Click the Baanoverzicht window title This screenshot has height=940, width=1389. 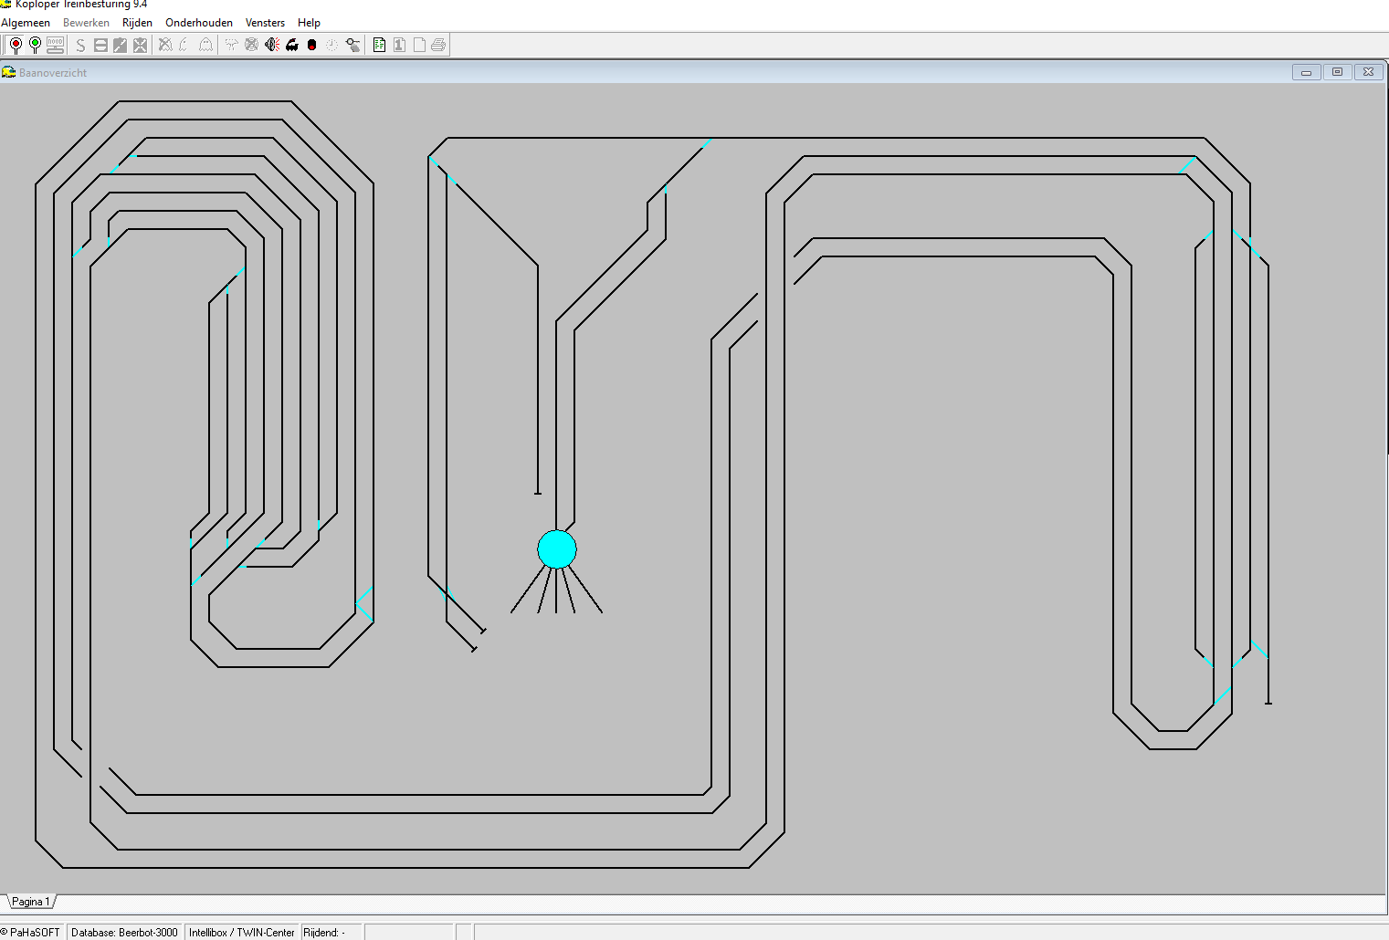[53, 73]
